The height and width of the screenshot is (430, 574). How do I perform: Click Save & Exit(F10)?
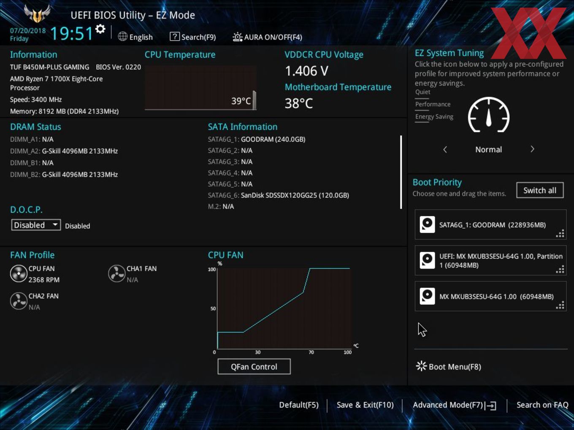click(365, 405)
